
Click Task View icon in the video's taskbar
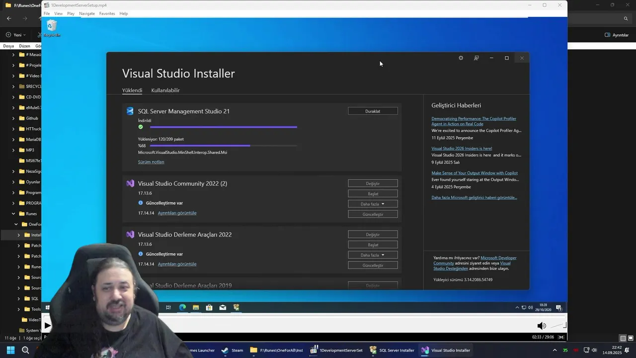pos(168,307)
